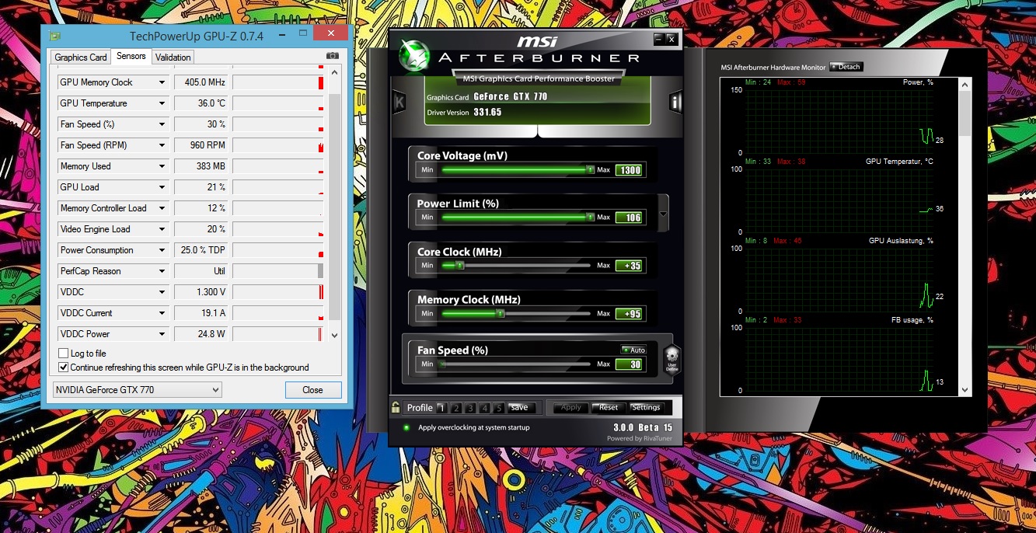Click the Afterburner Reset button
This screenshot has height=533, width=1036.
click(x=609, y=407)
